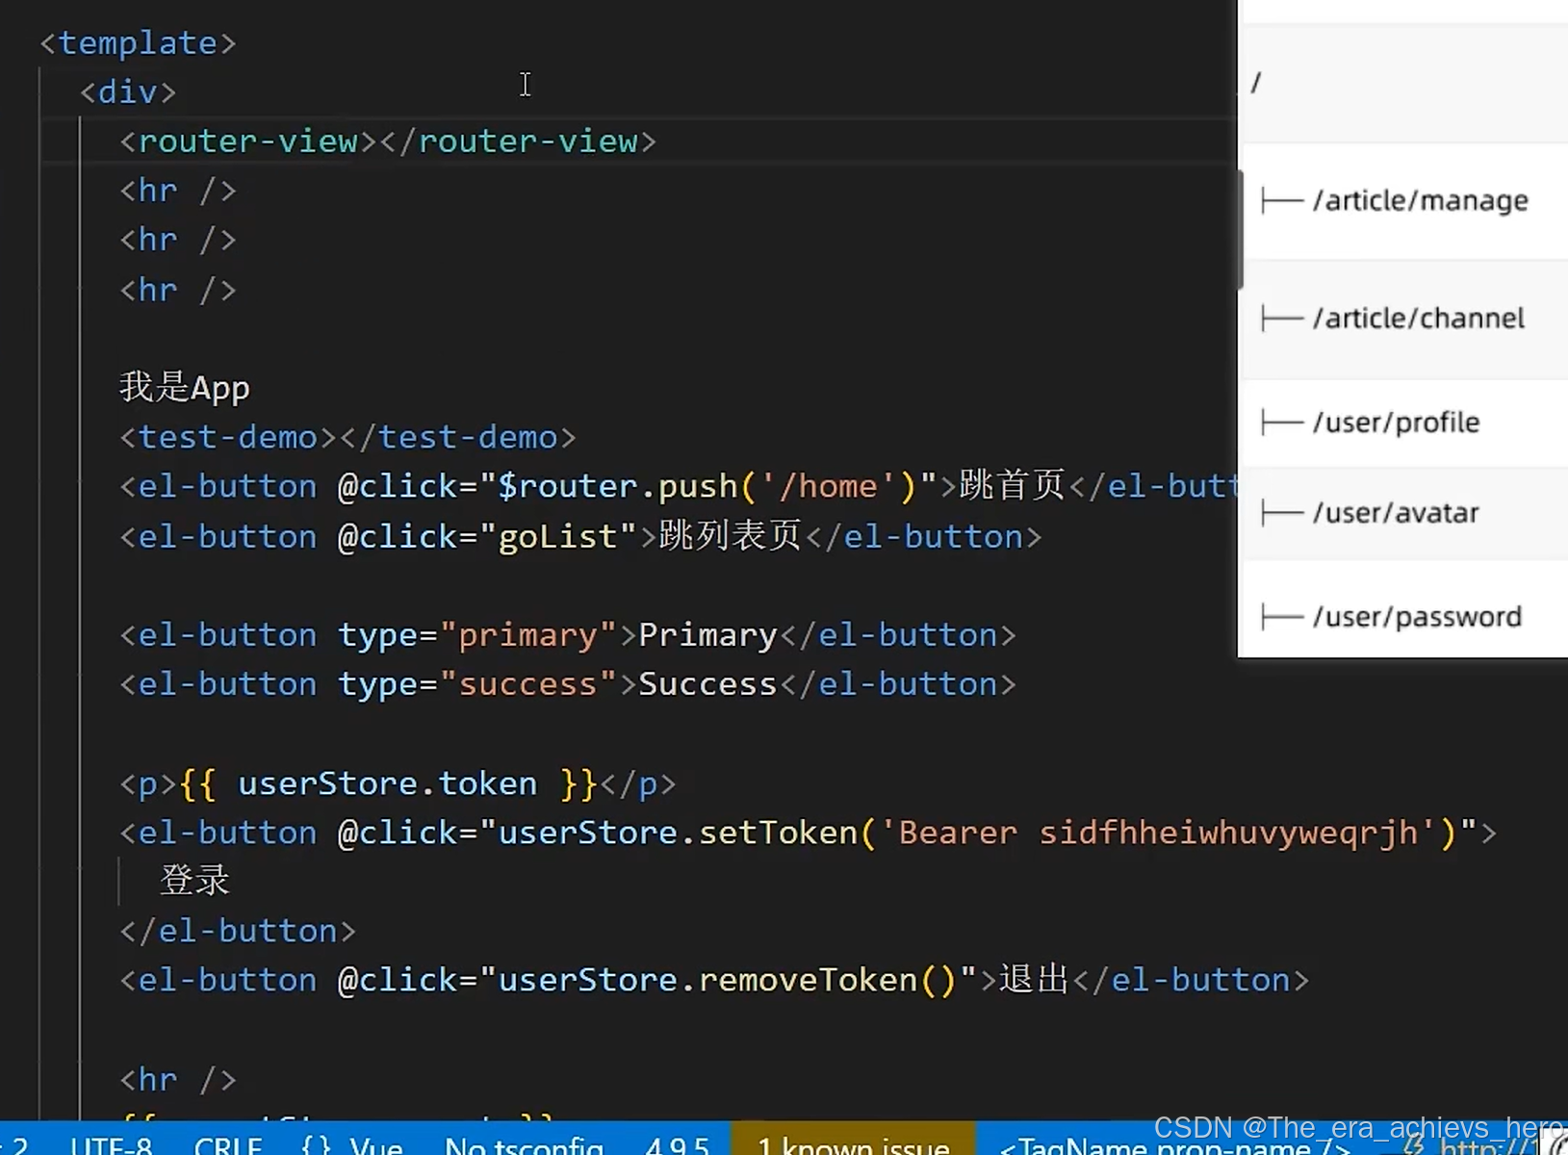Click the first <hr /> line after router-view

click(x=178, y=191)
